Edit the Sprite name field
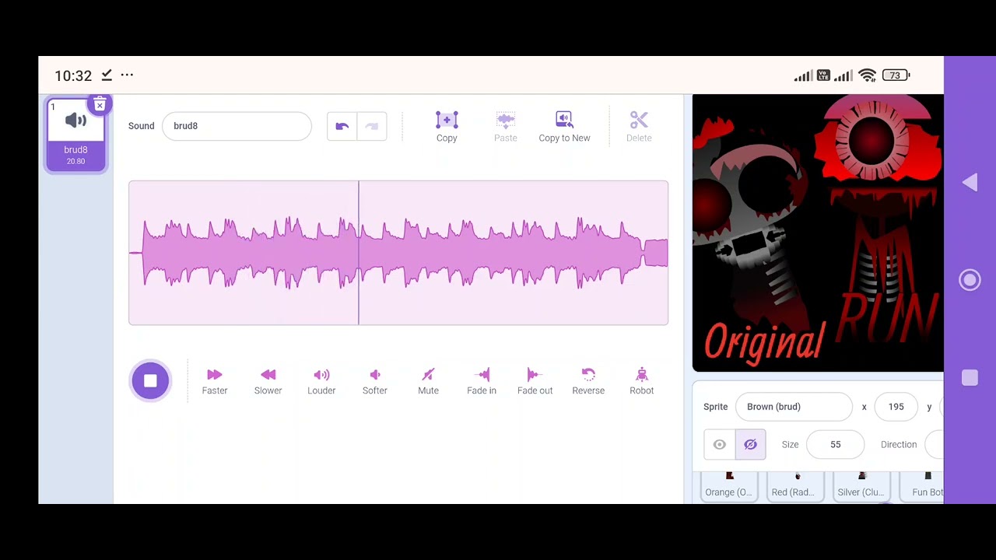The height and width of the screenshot is (560, 996). point(794,407)
